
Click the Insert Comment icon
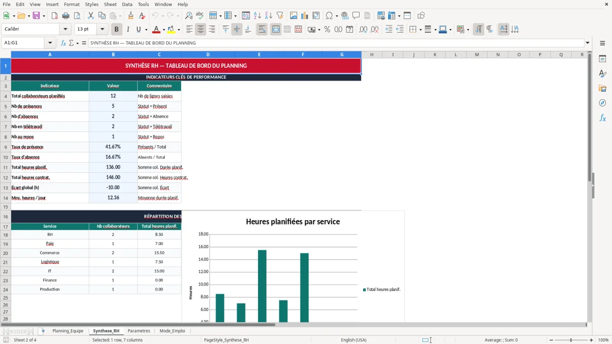point(356,16)
